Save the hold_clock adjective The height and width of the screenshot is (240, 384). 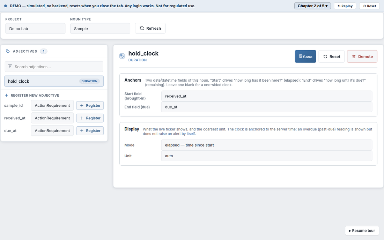pos(305,57)
